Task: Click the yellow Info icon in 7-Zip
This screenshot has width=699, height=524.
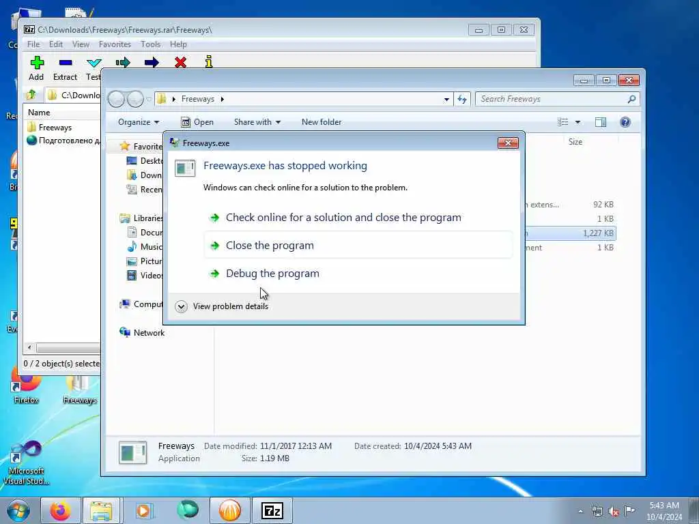Action: click(x=209, y=62)
